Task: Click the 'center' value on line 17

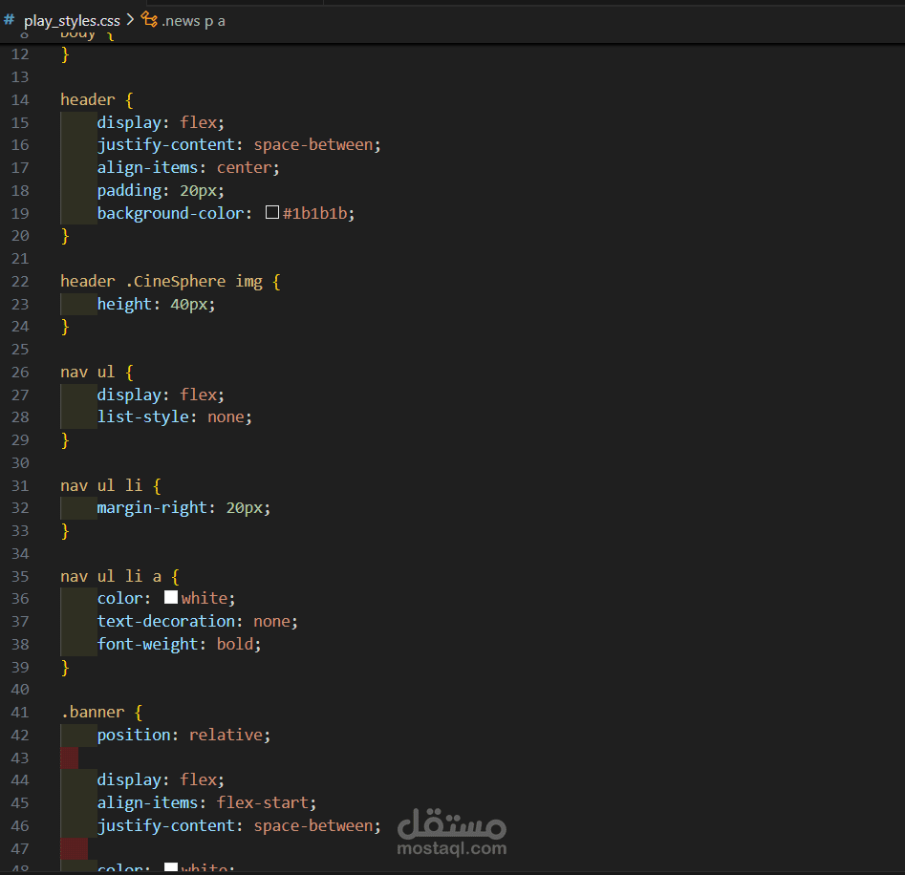Action: [244, 168]
